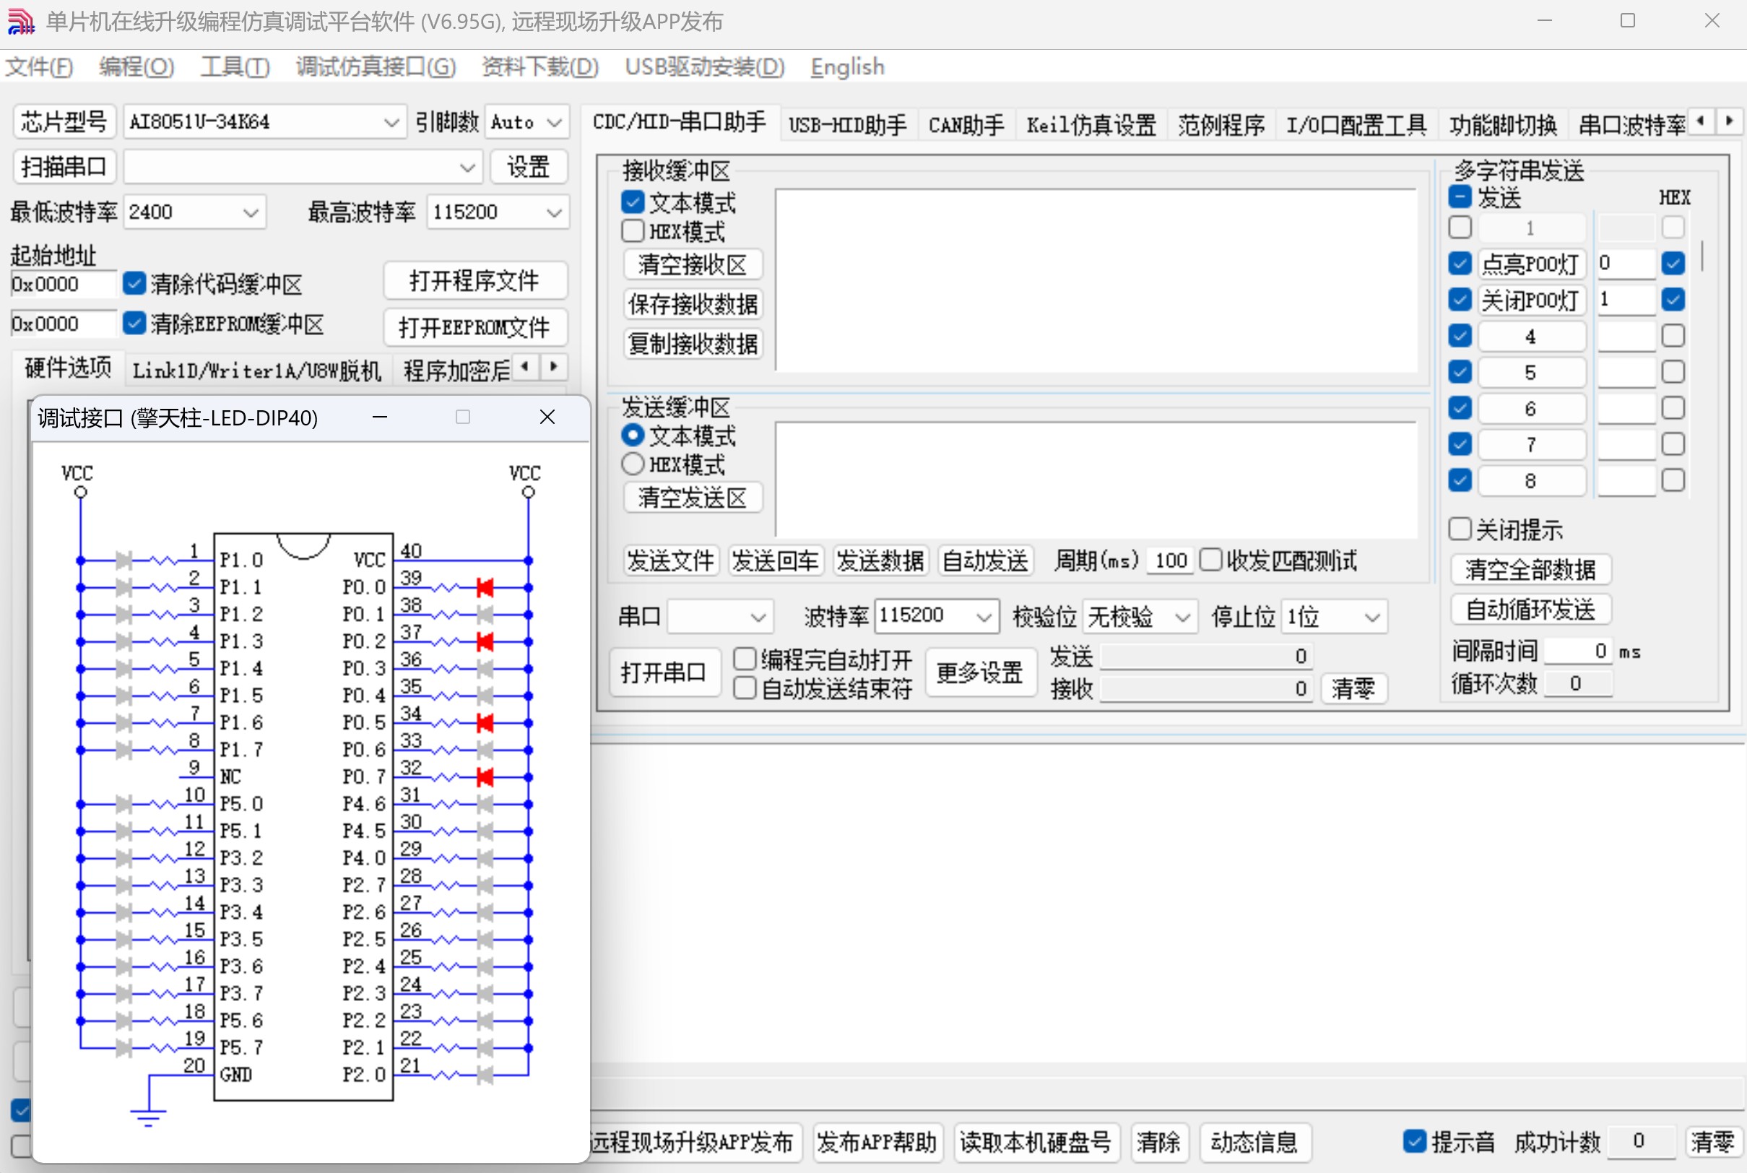Toggle 清除EEPROM缓冲区 checkbox
The height and width of the screenshot is (1173, 1747).
pos(134,323)
